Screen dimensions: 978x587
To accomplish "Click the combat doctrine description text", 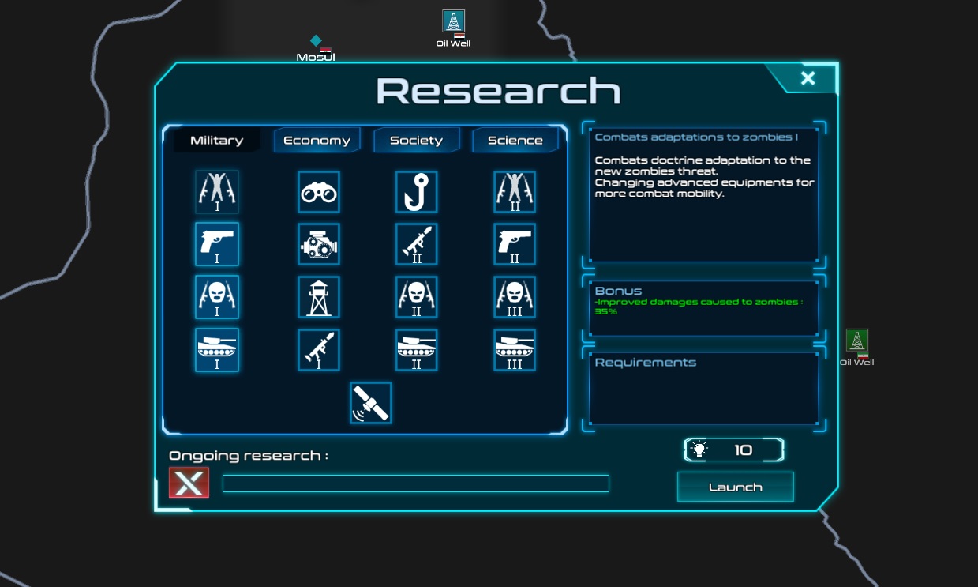I will click(x=704, y=176).
